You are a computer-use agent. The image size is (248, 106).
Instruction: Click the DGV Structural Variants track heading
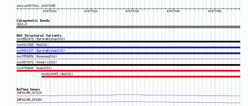click(x=39, y=36)
